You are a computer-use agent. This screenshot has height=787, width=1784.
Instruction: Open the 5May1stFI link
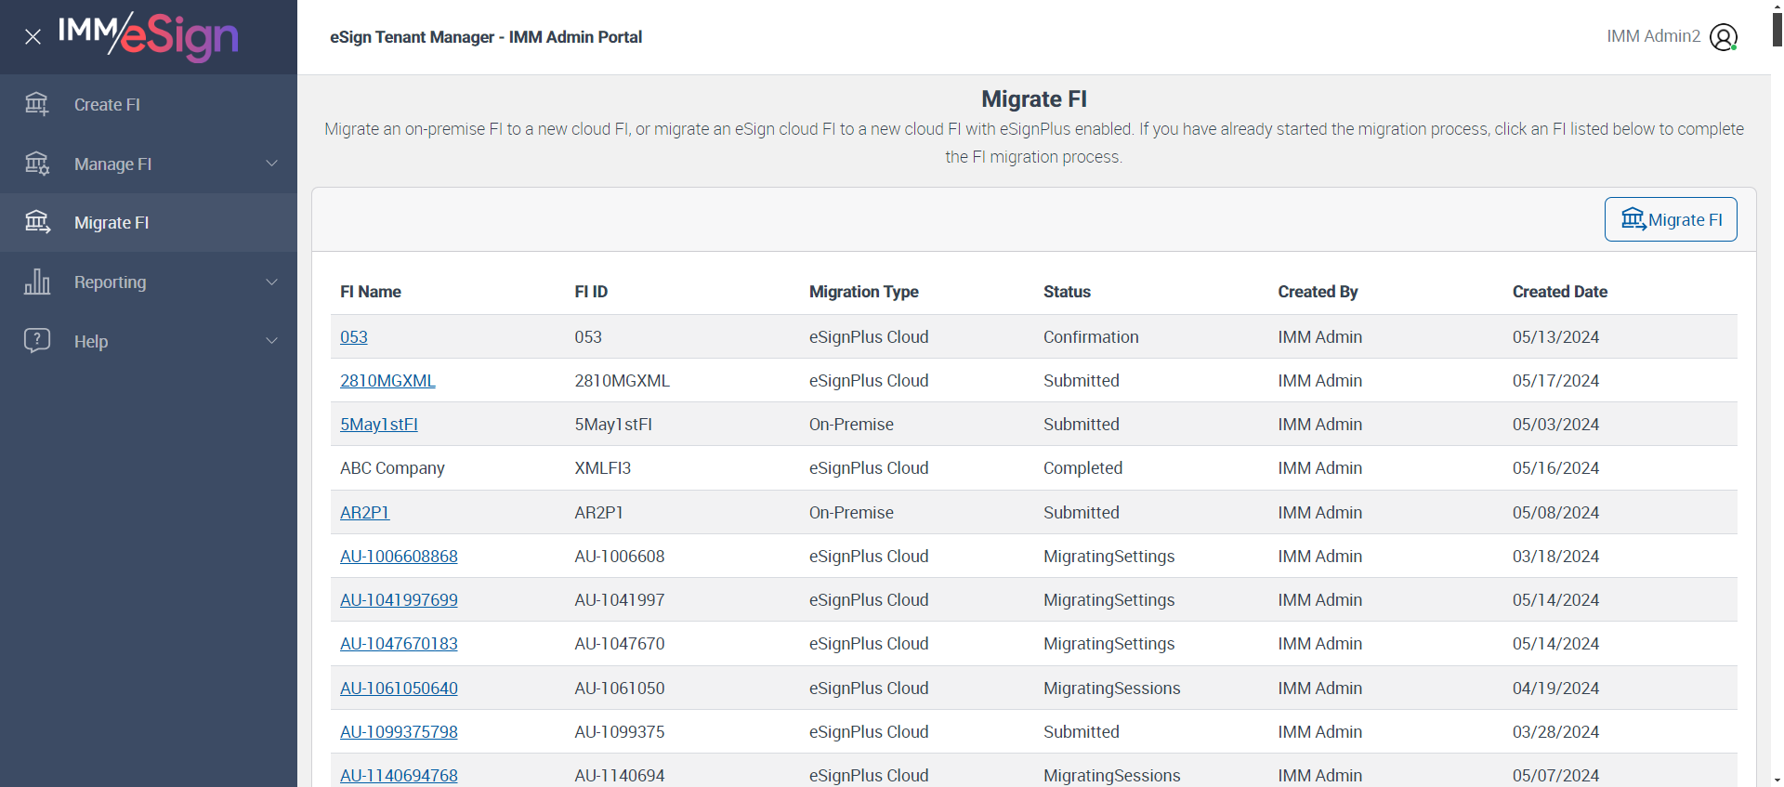(379, 425)
